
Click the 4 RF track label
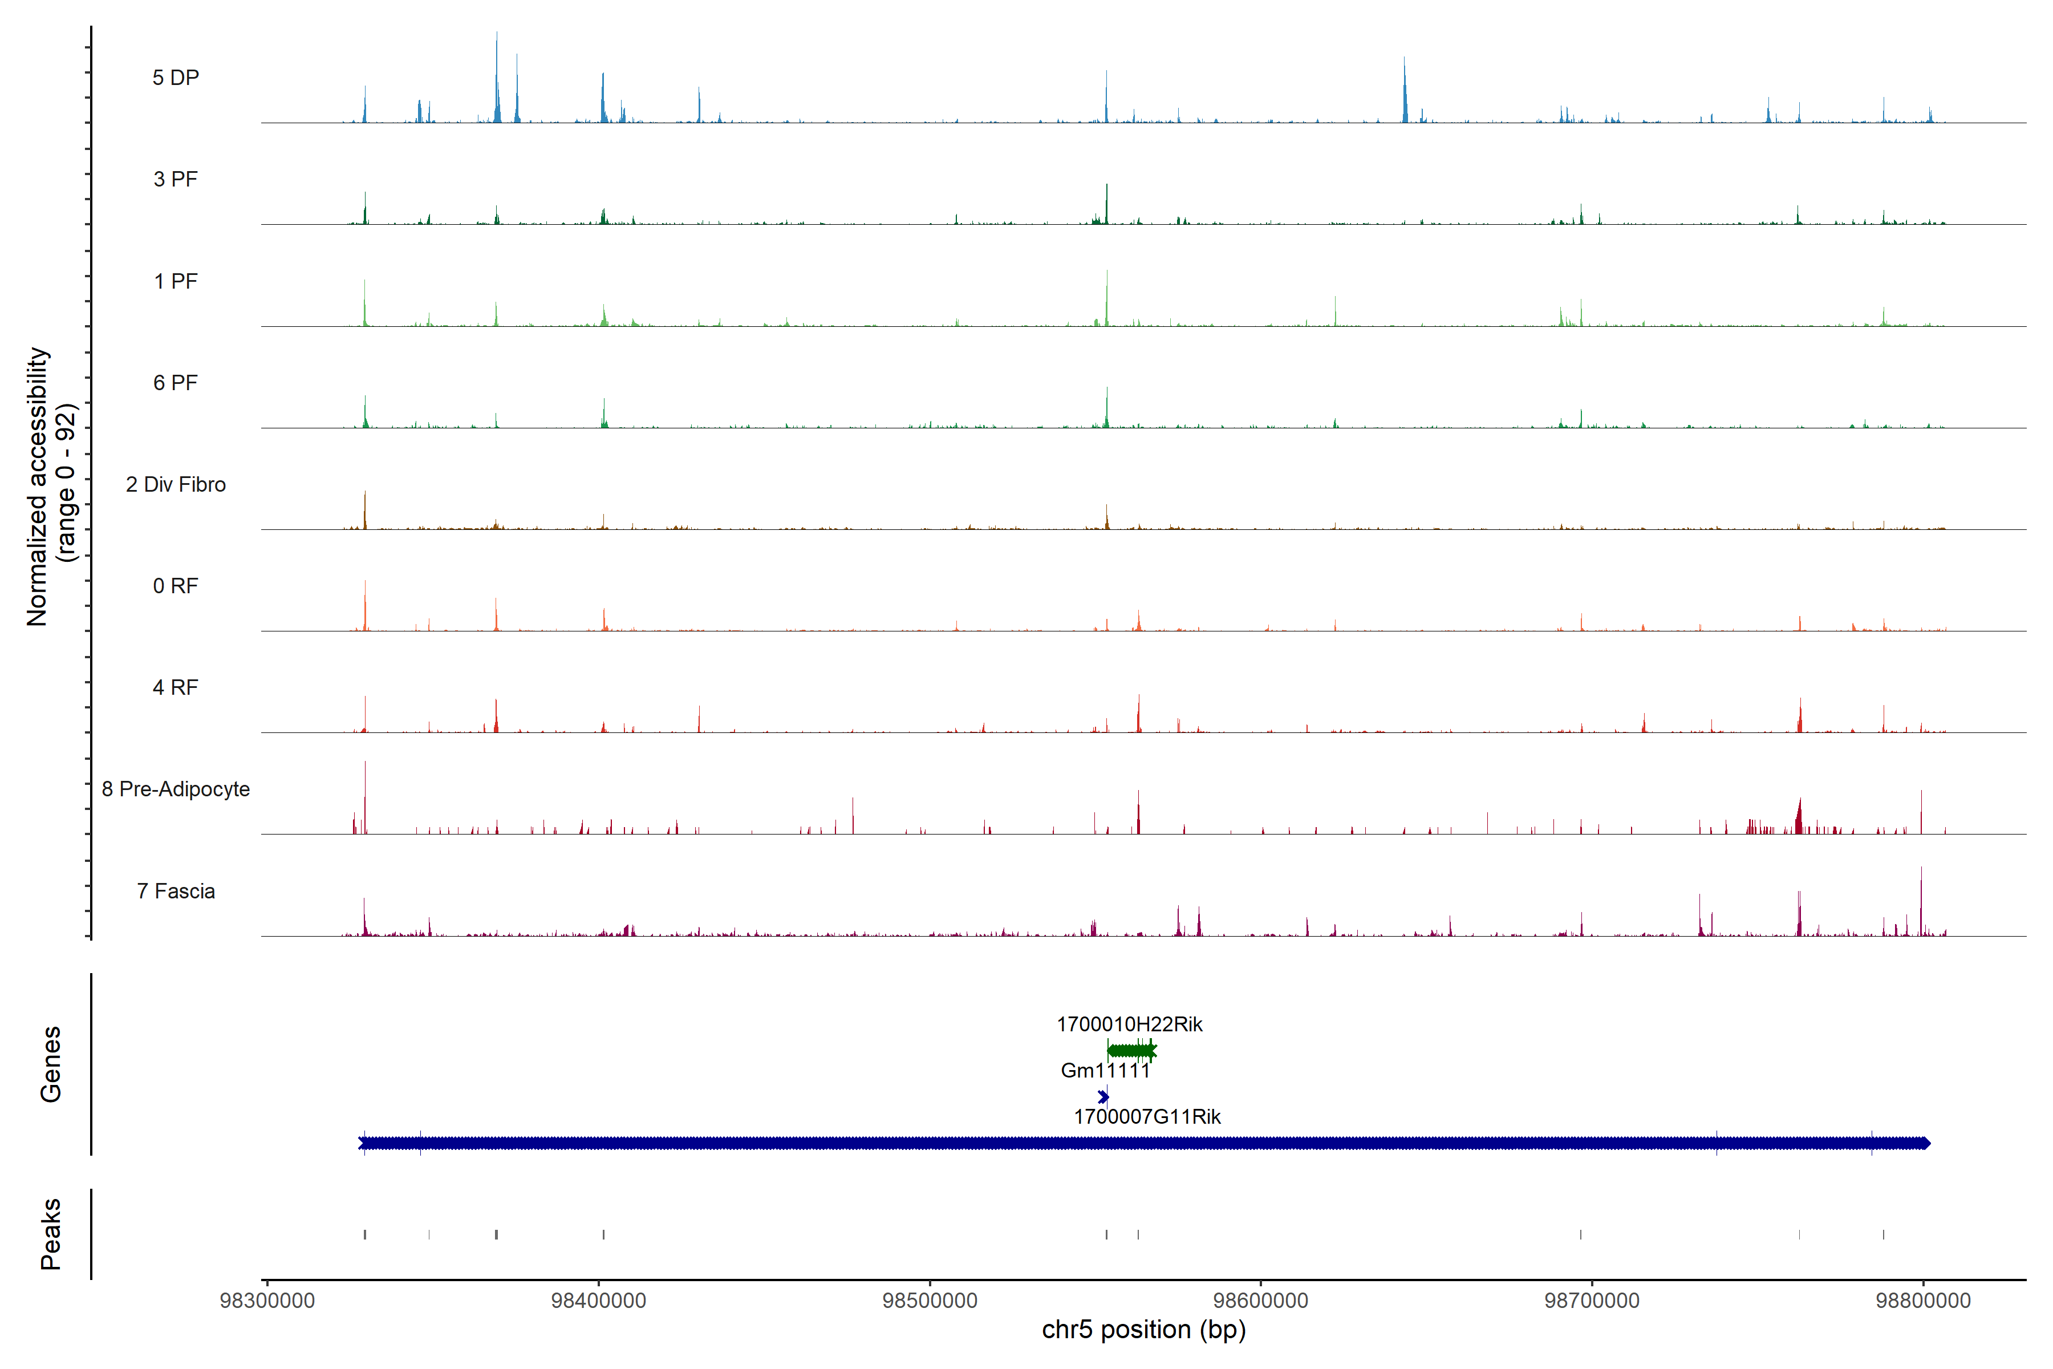click(x=176, y=687)
